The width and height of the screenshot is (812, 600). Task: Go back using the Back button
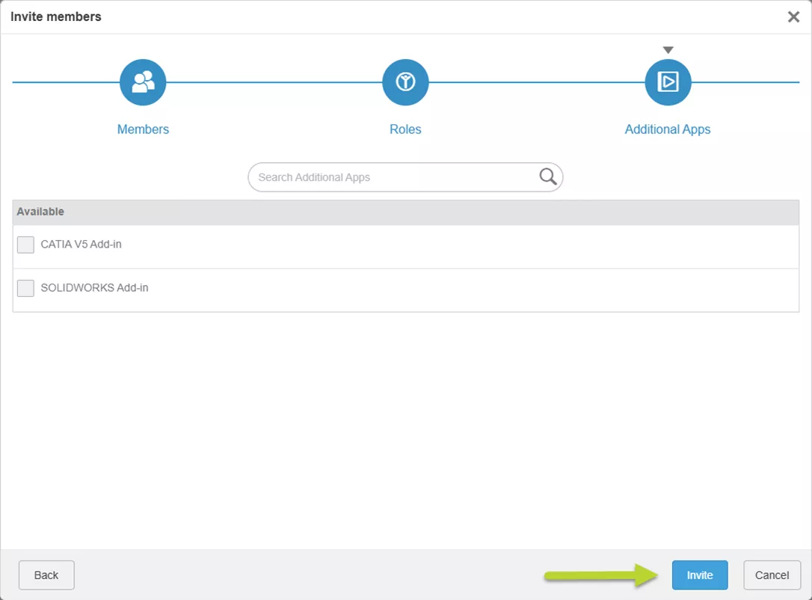[x=46, y=575]
